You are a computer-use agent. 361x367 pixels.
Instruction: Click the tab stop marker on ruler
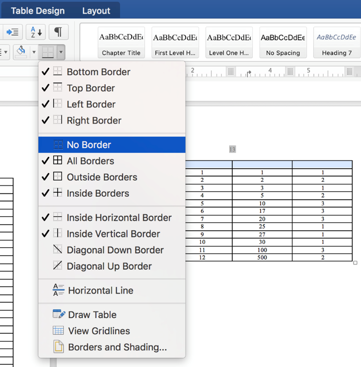(249, 74)
